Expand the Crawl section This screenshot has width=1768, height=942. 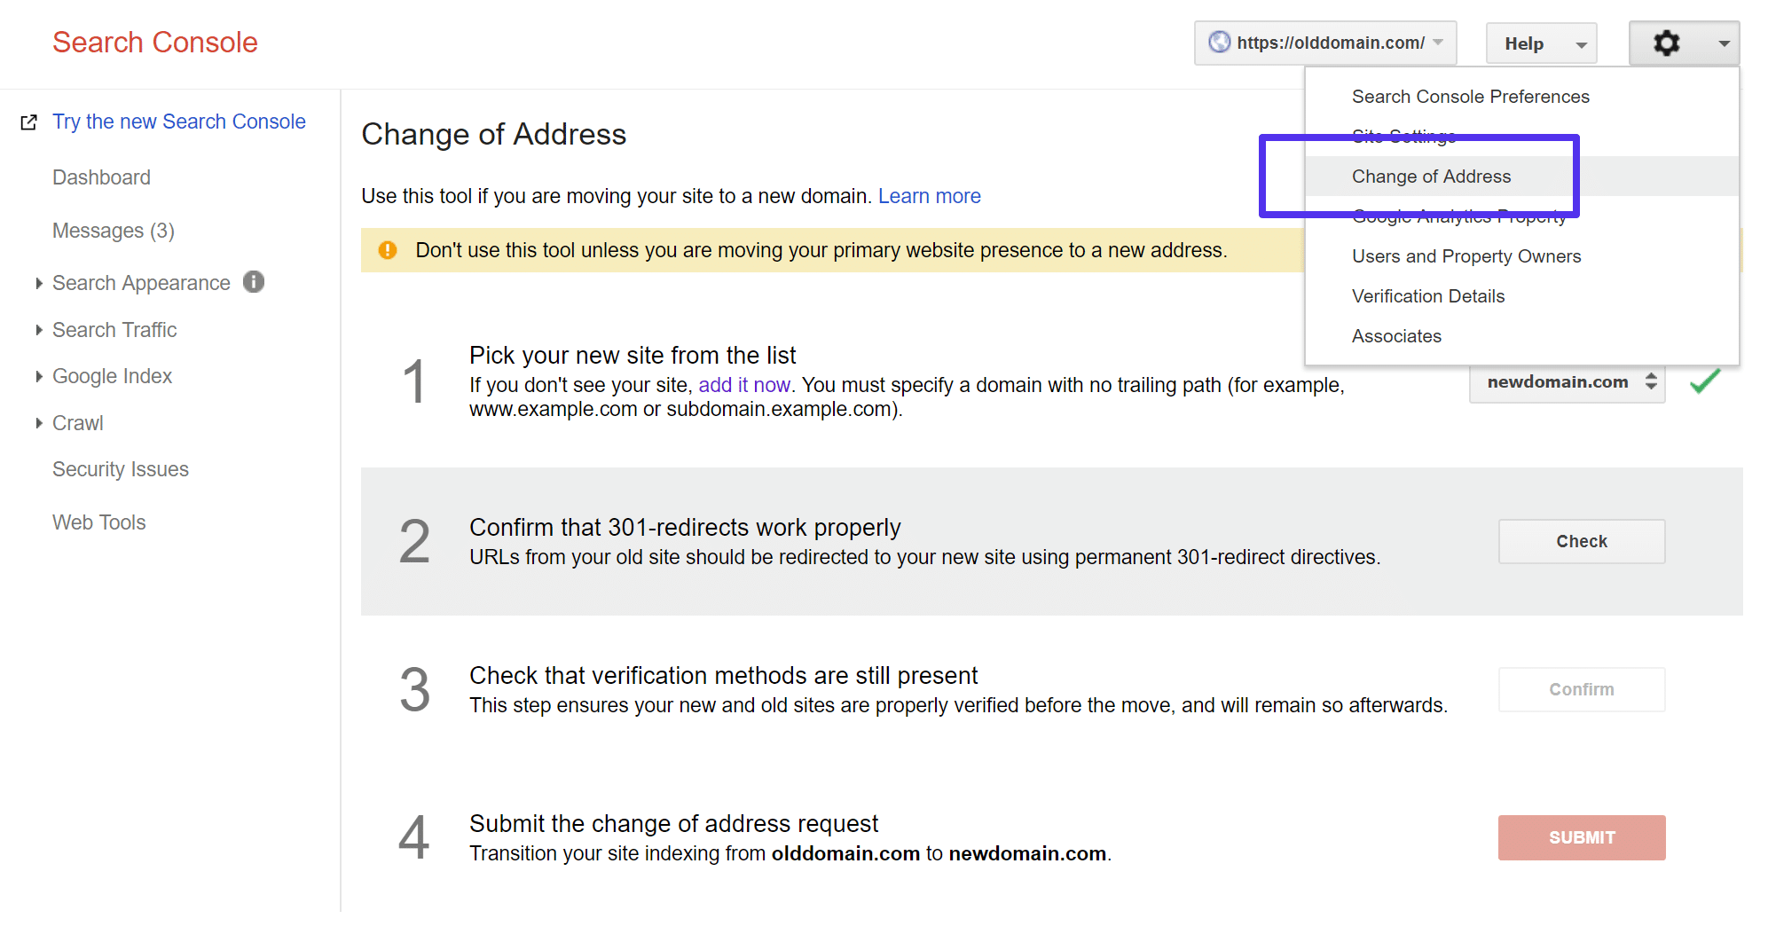tap(78, 422)
